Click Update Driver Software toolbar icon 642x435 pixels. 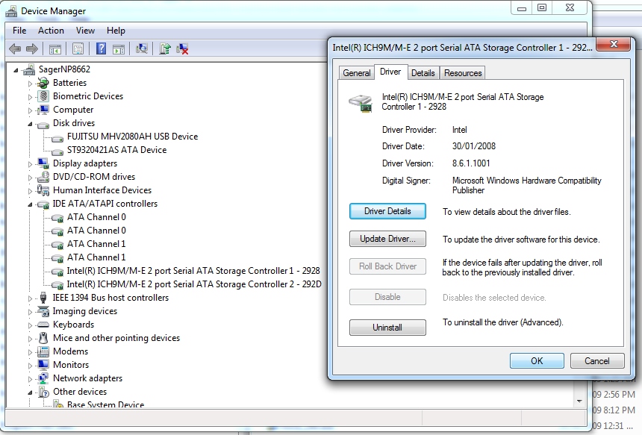[x=164, y=49]
